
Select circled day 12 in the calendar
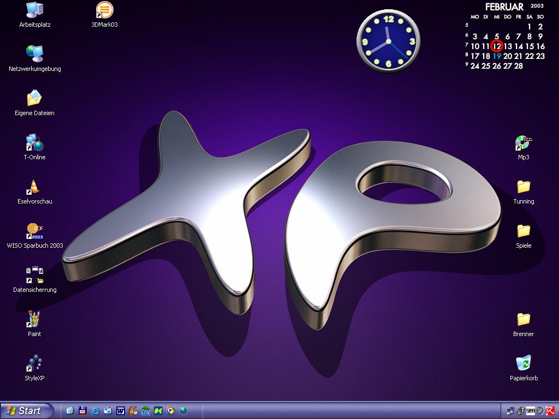(x=497, y=46)
